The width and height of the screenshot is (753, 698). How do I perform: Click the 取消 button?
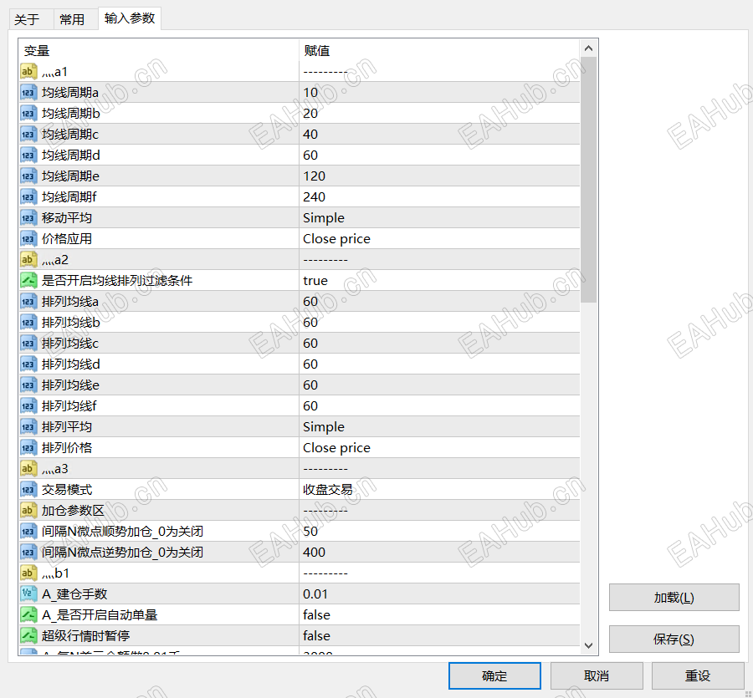click(x=597, y=676)
